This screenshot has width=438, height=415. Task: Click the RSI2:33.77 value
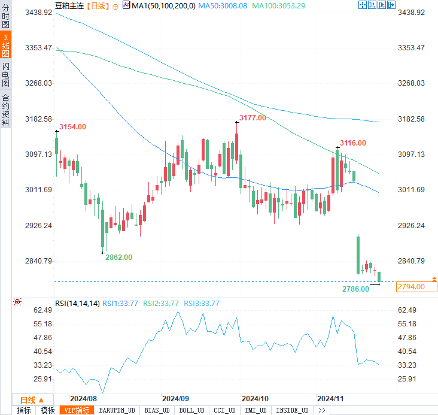(x=161, y=304)
